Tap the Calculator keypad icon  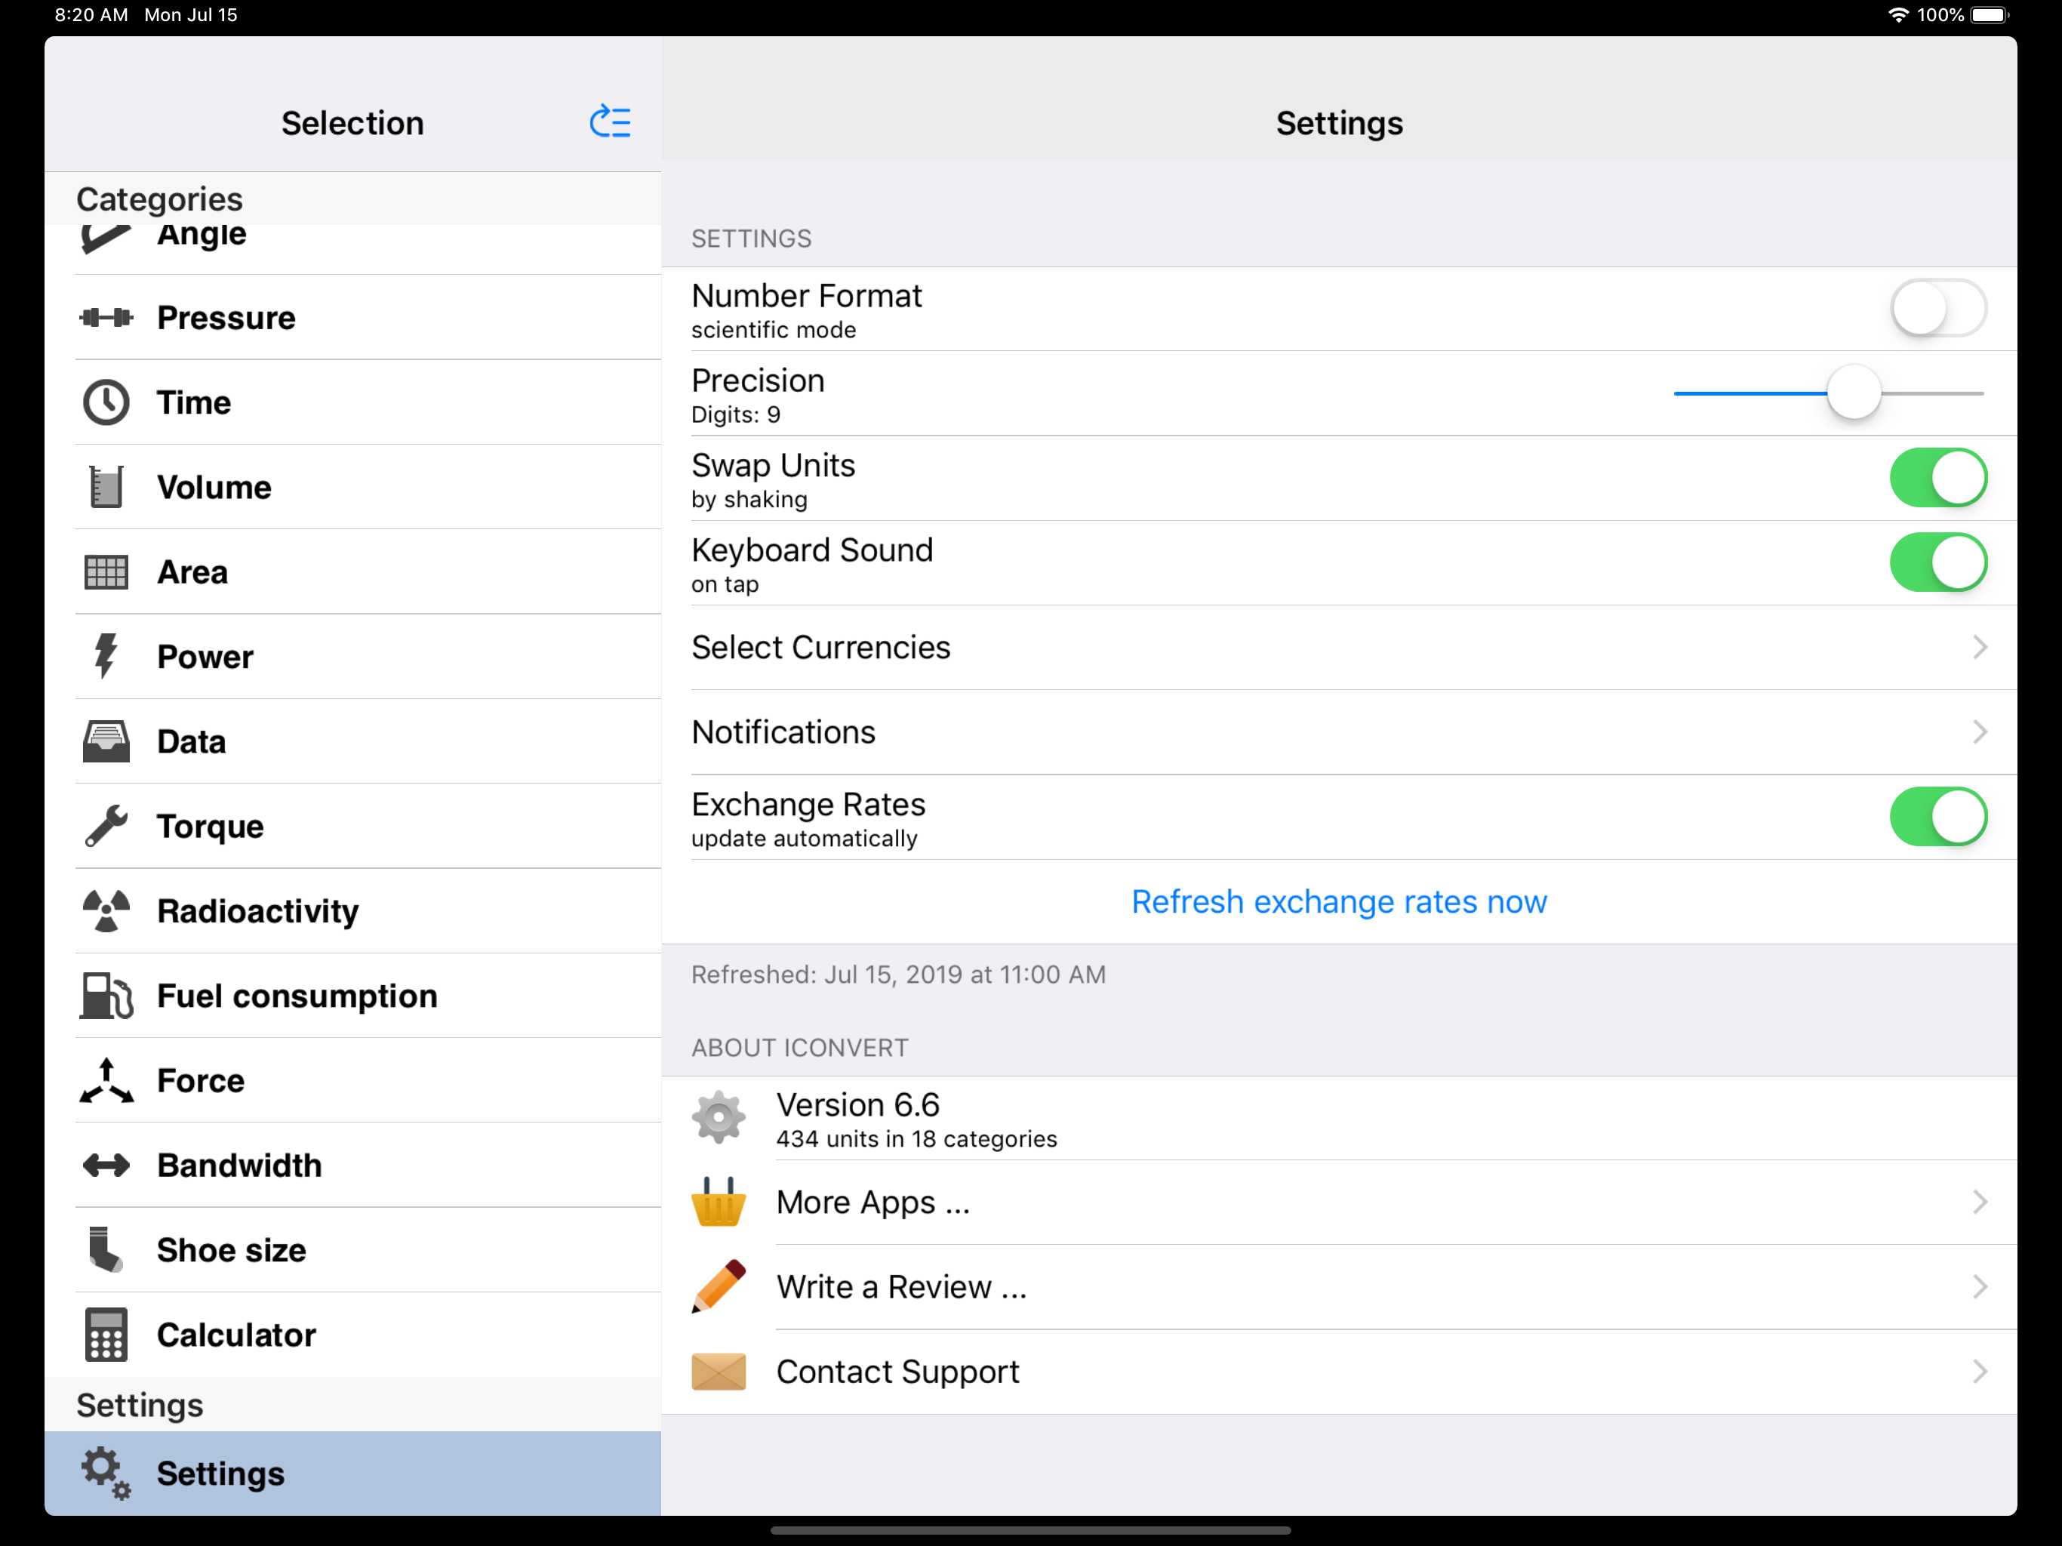tap(106, 1335)
